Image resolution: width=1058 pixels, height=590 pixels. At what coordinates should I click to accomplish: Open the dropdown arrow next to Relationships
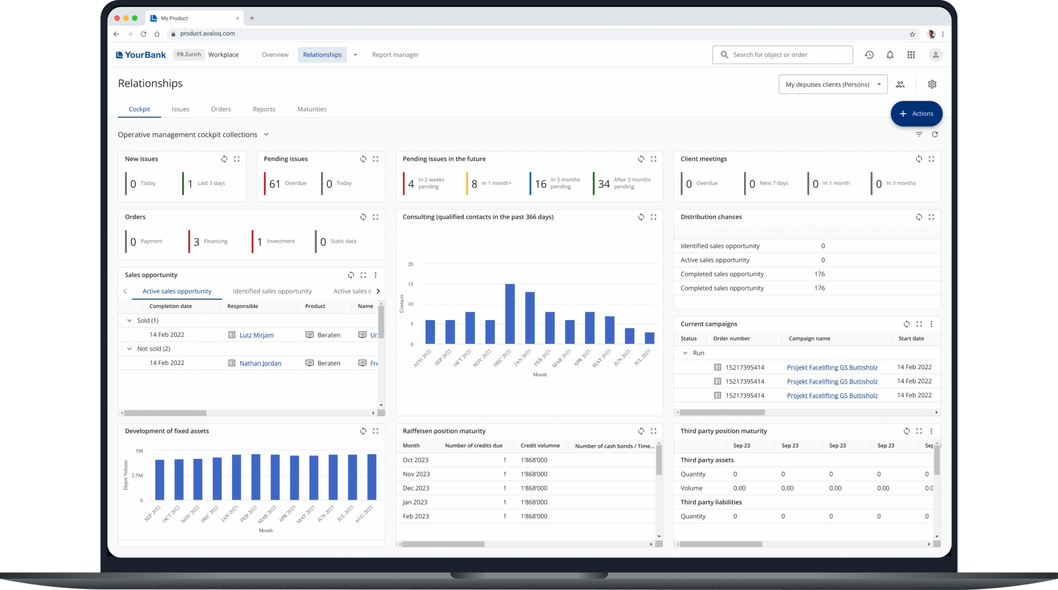(x=355, y=55)
